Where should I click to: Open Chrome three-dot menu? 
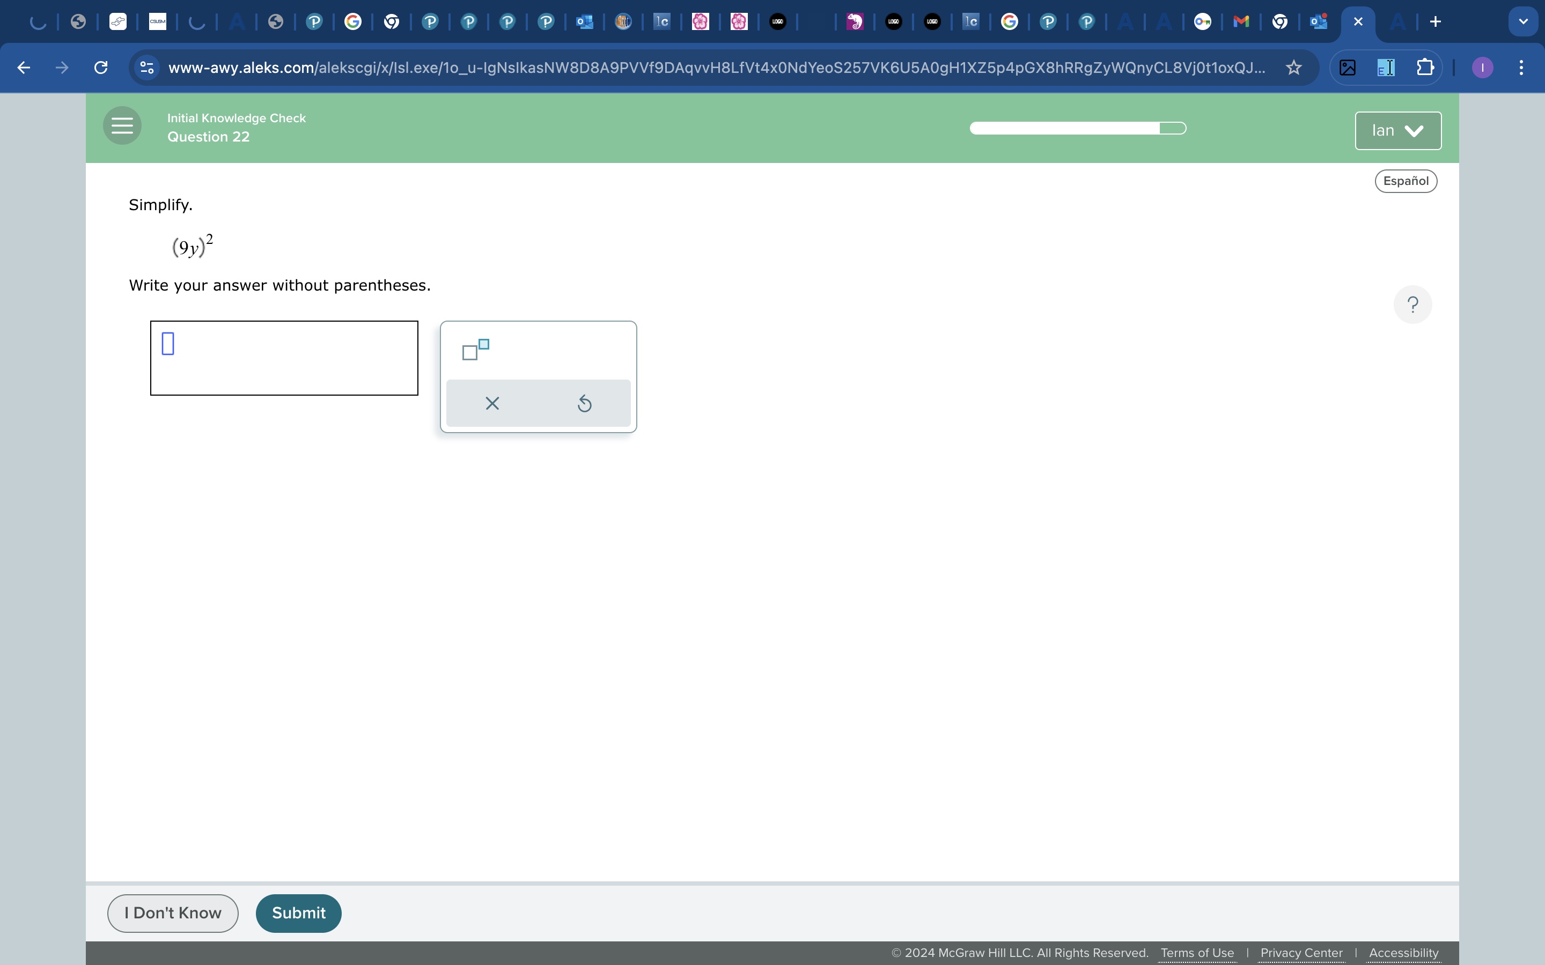click(1521, 68)
